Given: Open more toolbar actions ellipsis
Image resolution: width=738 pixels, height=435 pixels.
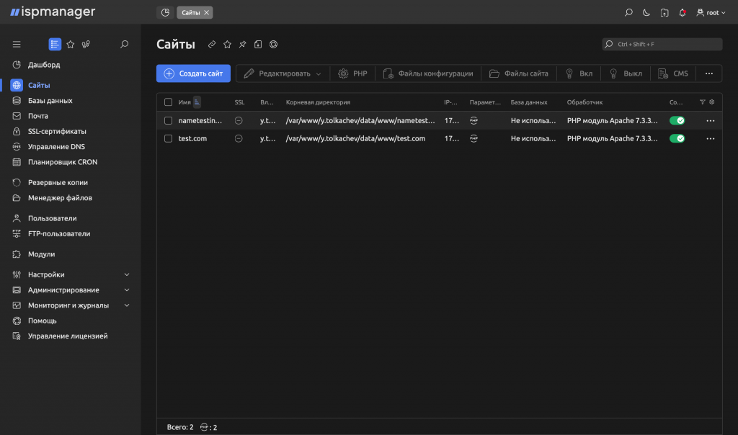Looking at the screenshot, I should pyautogui.click(x=709, y=73).
